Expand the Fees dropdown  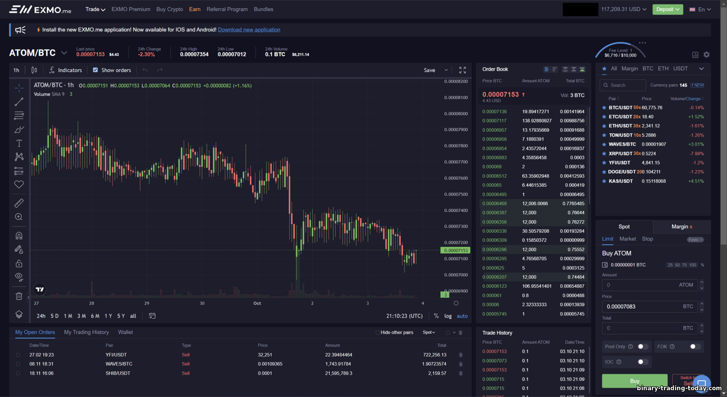(695, 240)
